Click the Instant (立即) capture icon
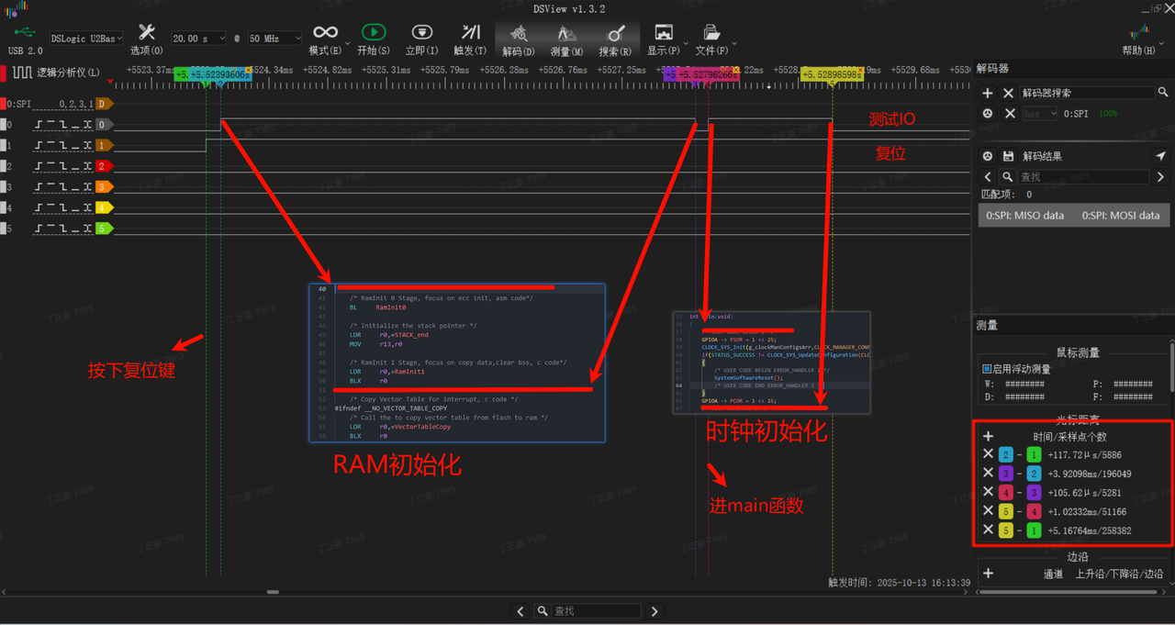This screenshot has width=1175, height=625. point(421,34)
